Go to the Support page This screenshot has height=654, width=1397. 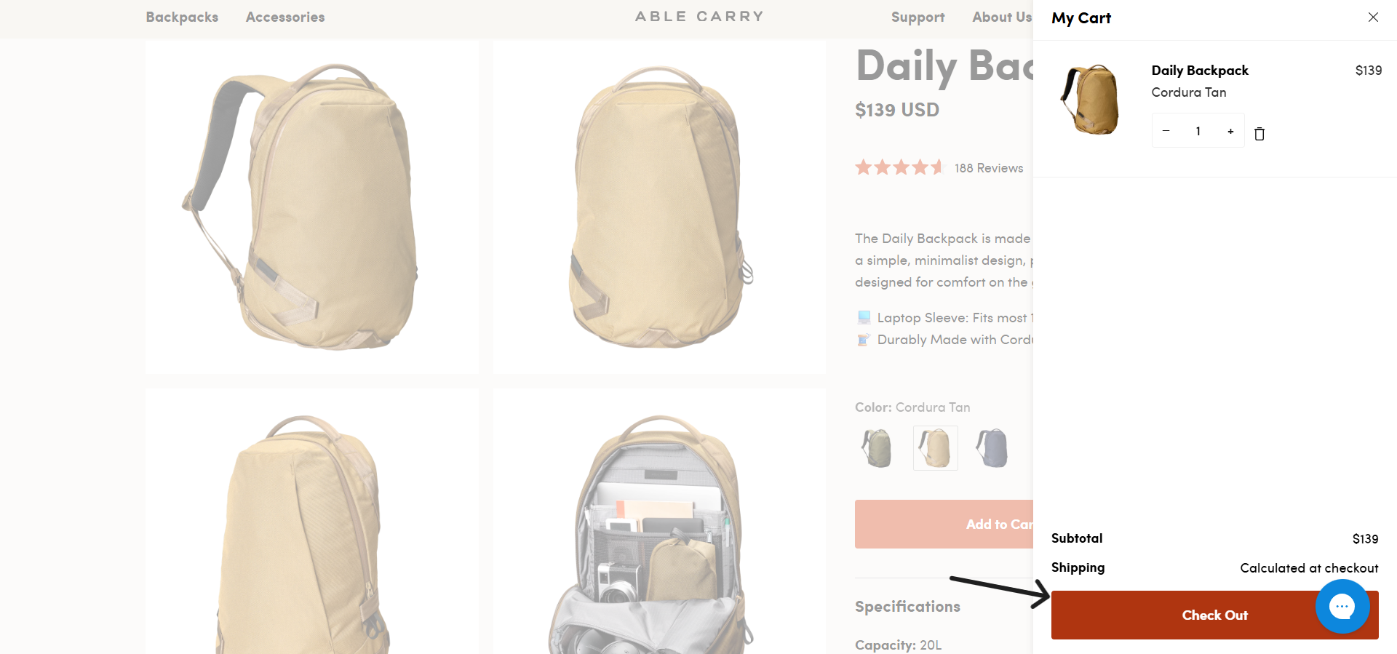pos(918,17)
